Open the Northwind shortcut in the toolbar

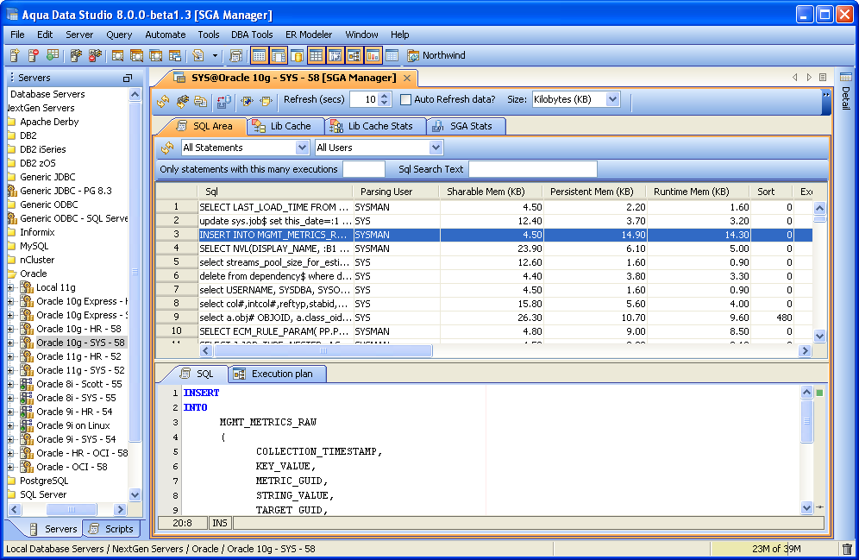(436, 55)
